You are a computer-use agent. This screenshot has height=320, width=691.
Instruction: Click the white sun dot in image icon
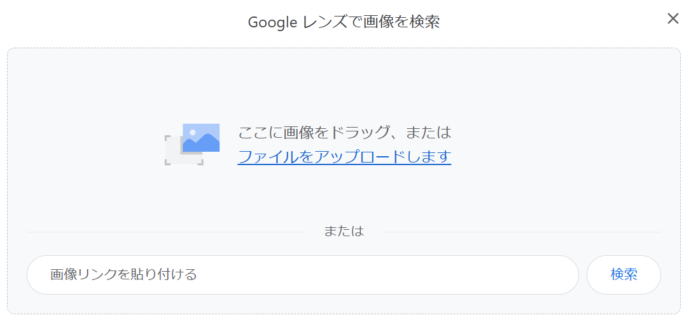point(193,132)
